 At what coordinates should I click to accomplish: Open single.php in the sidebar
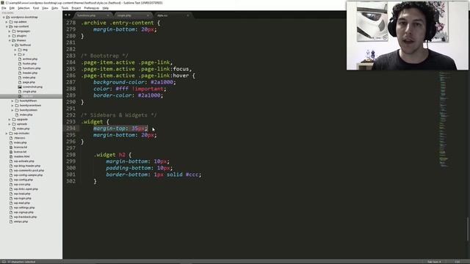(29, 91)
